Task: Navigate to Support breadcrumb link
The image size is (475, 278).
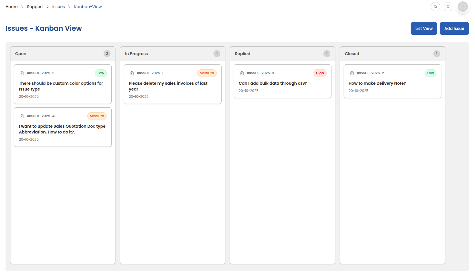Action: click(x=35, y=7)
